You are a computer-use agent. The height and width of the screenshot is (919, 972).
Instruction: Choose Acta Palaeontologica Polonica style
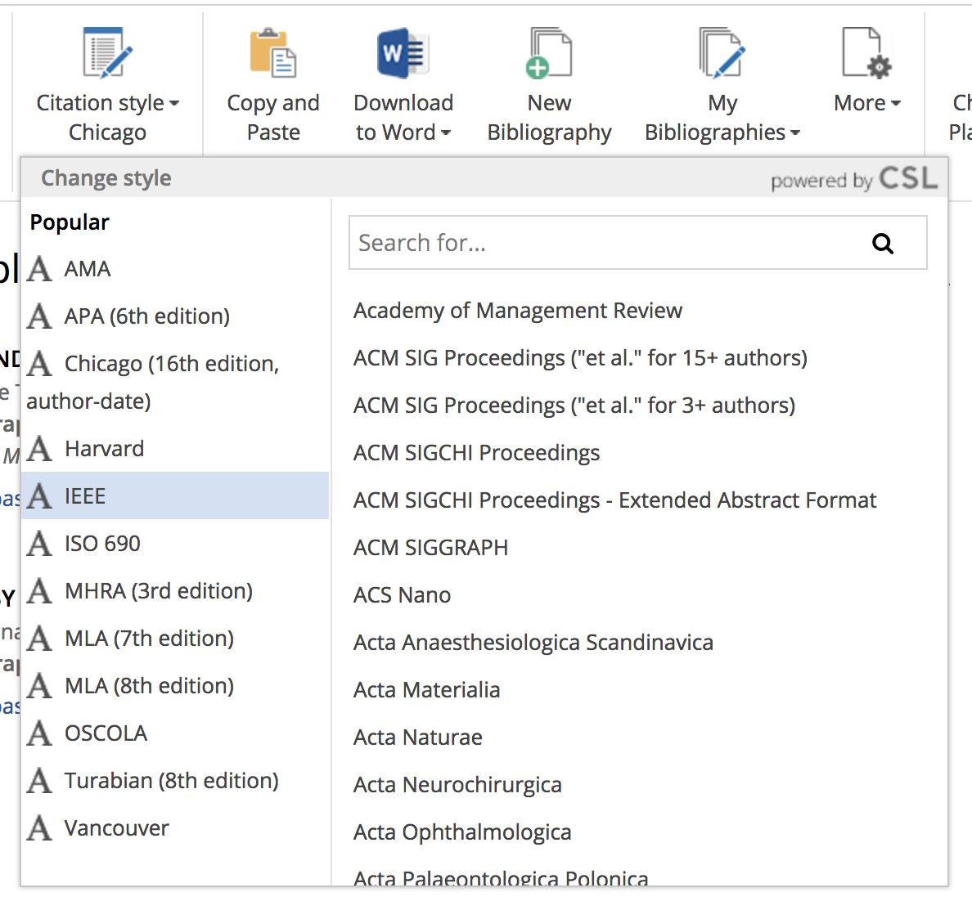[501, 876]
